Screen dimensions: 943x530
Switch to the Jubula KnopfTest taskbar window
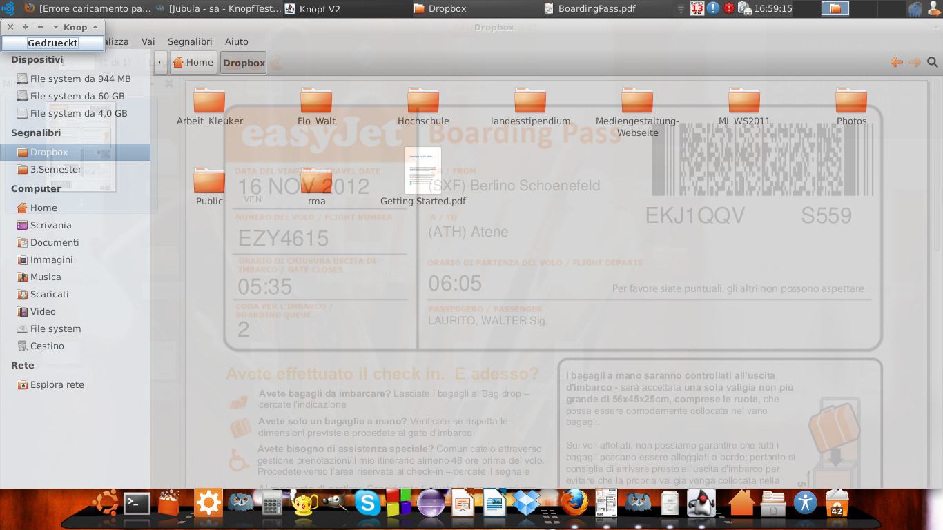click(x=217, y=8)
